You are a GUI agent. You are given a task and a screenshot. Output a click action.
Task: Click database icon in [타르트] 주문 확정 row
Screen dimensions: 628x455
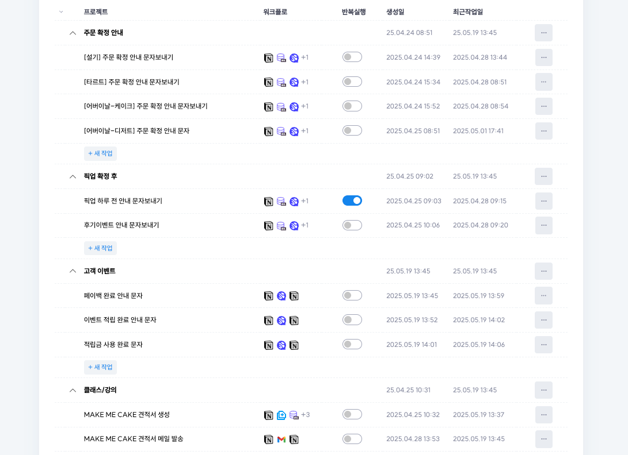(x=281, y=82)
